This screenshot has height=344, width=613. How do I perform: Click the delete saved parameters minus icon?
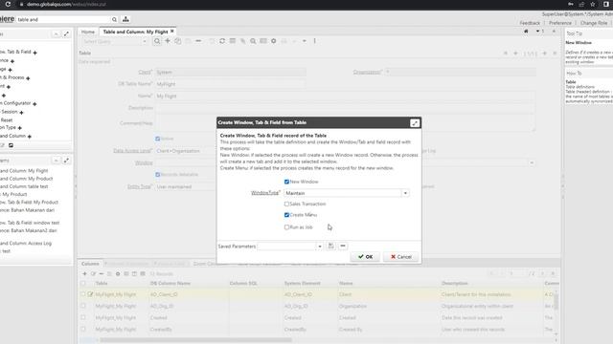click(x=343, y=246)
